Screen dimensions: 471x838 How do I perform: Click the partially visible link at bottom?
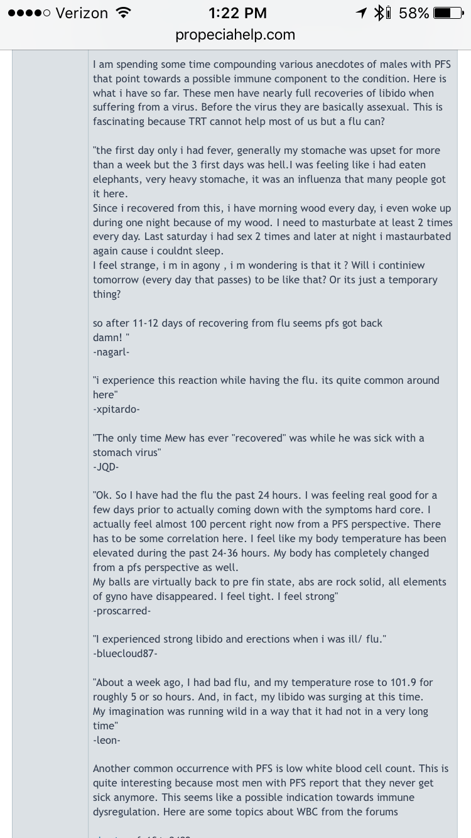click(x=142, y=835)
